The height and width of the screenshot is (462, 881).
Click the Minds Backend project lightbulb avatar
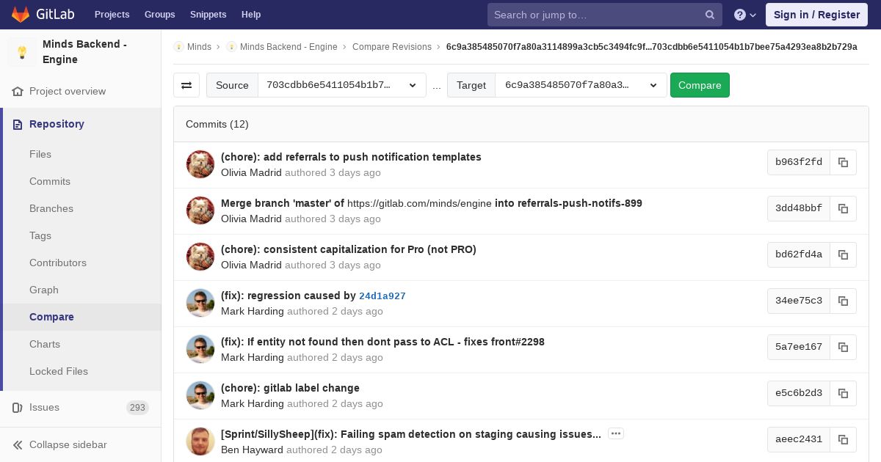coord(22,52)
